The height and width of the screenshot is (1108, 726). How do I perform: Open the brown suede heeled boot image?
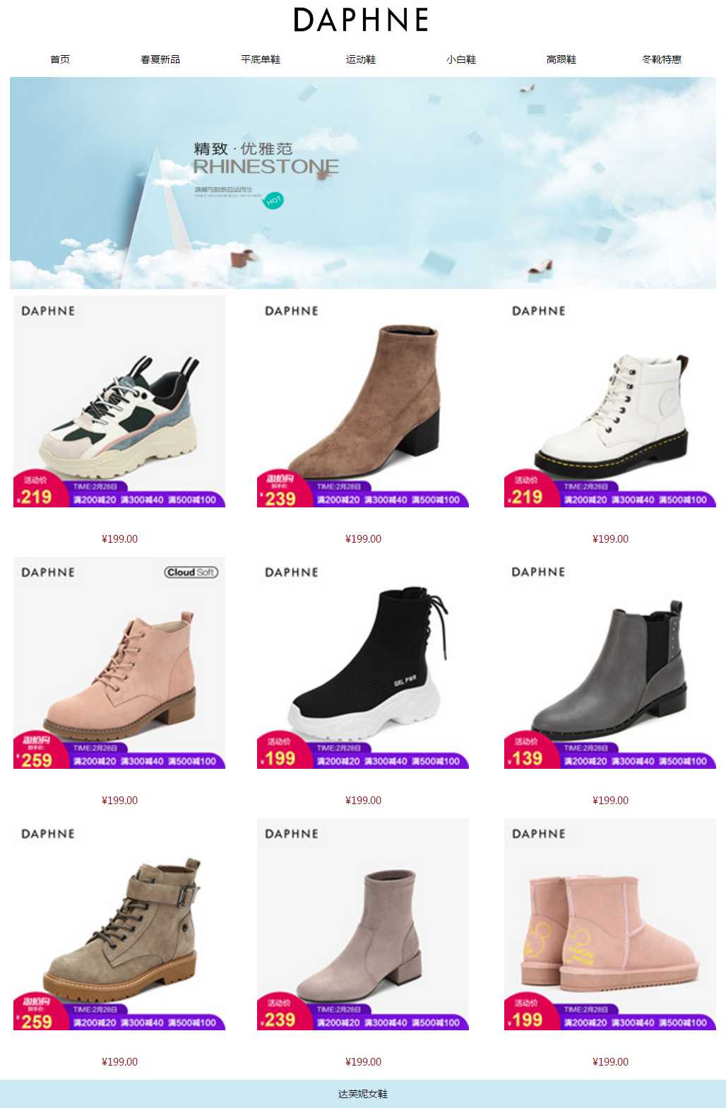pyautogui.click(x=363, y=401)
